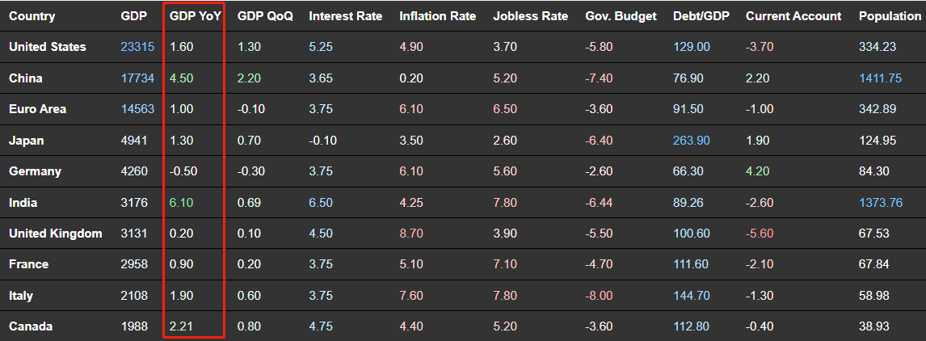Sort by Population column header

click(x=889, y=16)
